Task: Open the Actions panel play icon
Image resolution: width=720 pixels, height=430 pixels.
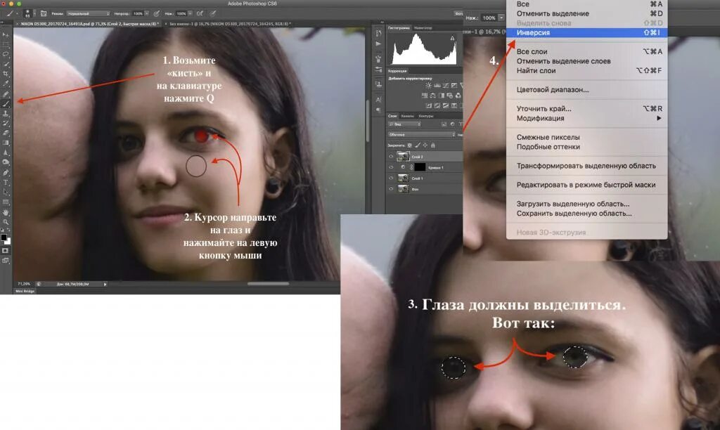Action: pos(378,44)
